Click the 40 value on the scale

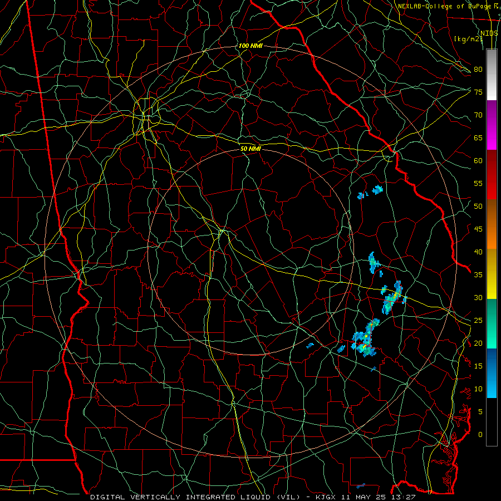pyautogui.click(x=478, y=252)
